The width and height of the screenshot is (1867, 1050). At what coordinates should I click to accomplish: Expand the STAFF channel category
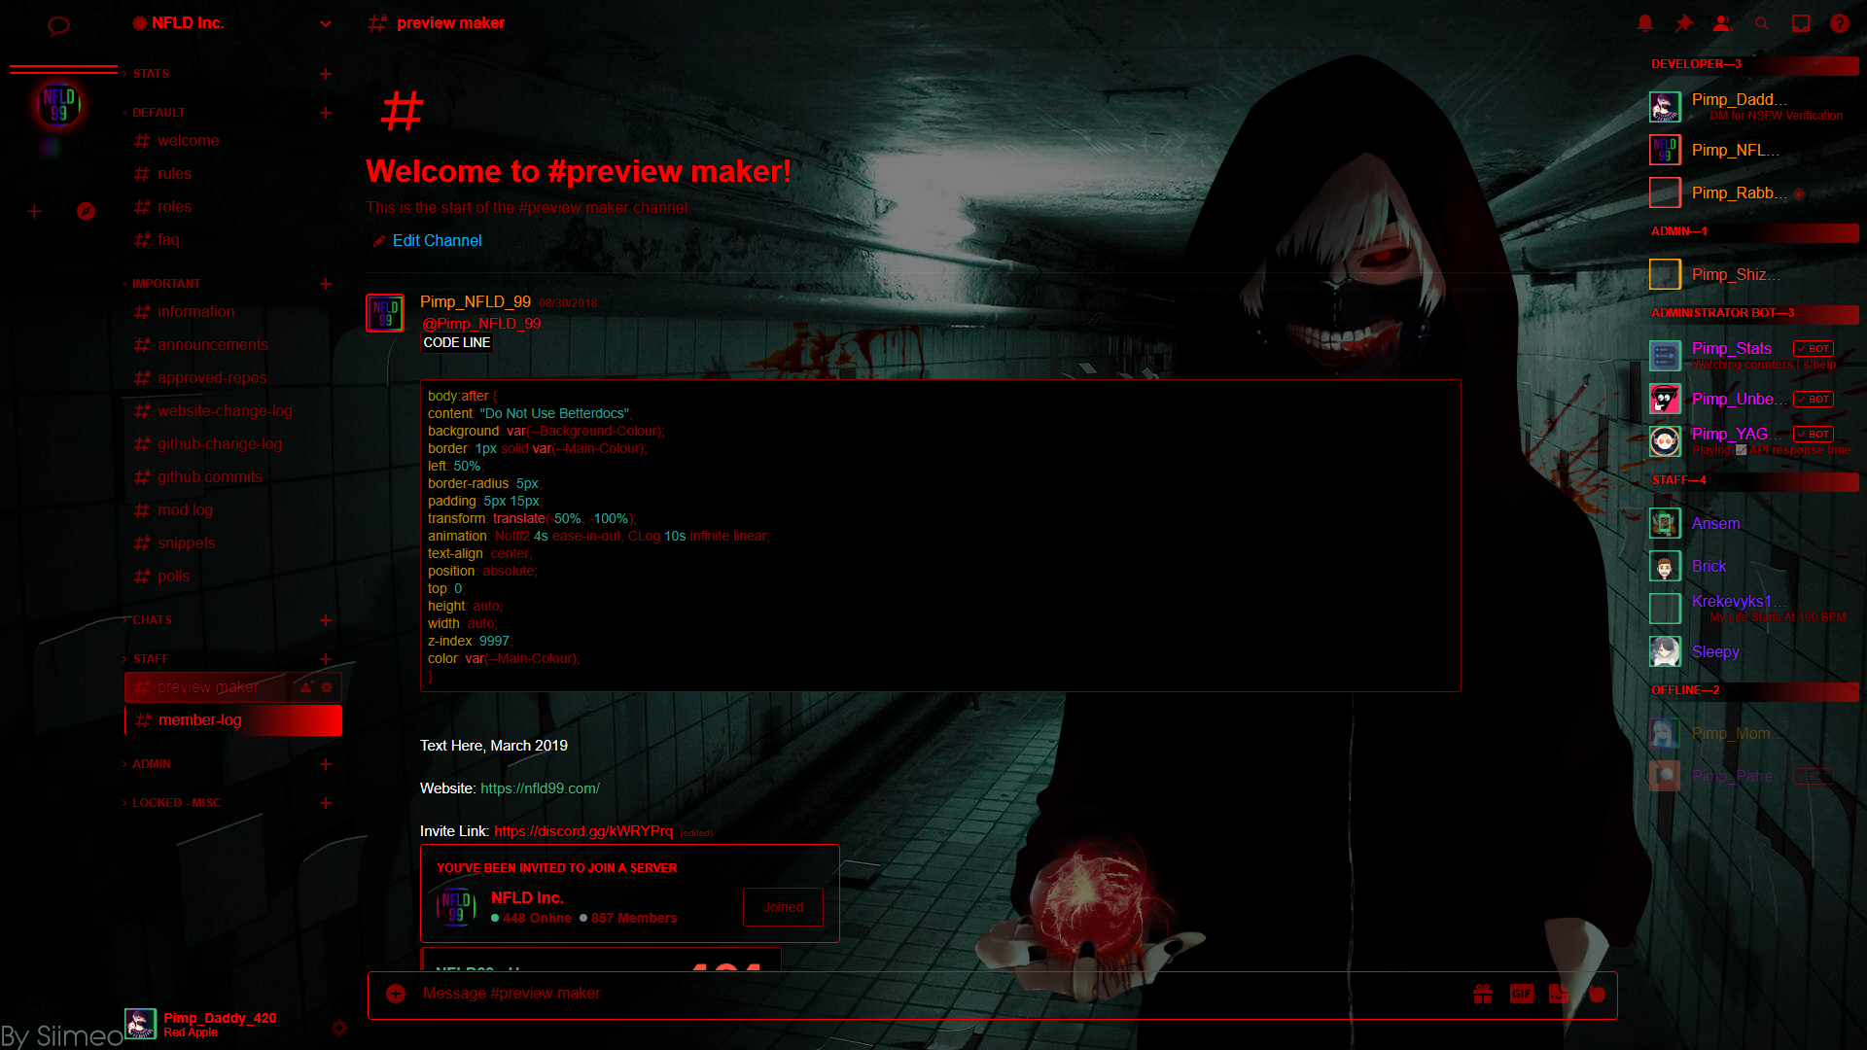click(x=152, y=657)
